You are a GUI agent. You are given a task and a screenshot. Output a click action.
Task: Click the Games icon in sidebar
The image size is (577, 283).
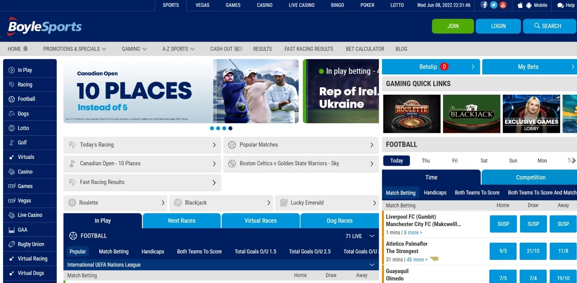pyautogui.click(x=11, y=186)
